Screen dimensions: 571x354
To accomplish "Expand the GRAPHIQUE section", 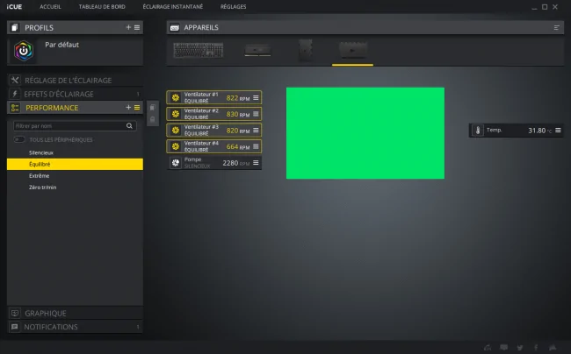I will pyautogui.click(x=75, y=313).
